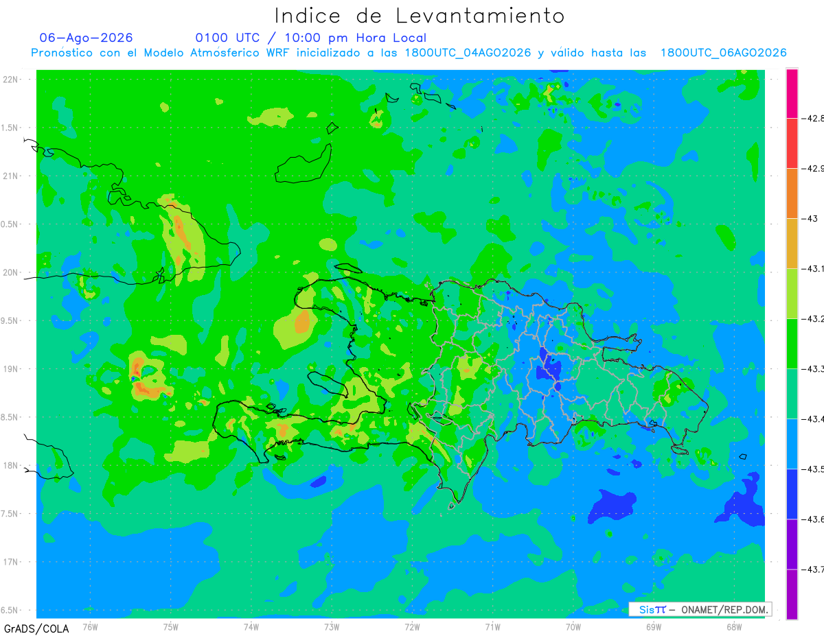
Task: Click the "1800UTC_06AGO2026" valid-until time
Action: tap(723, 53)
